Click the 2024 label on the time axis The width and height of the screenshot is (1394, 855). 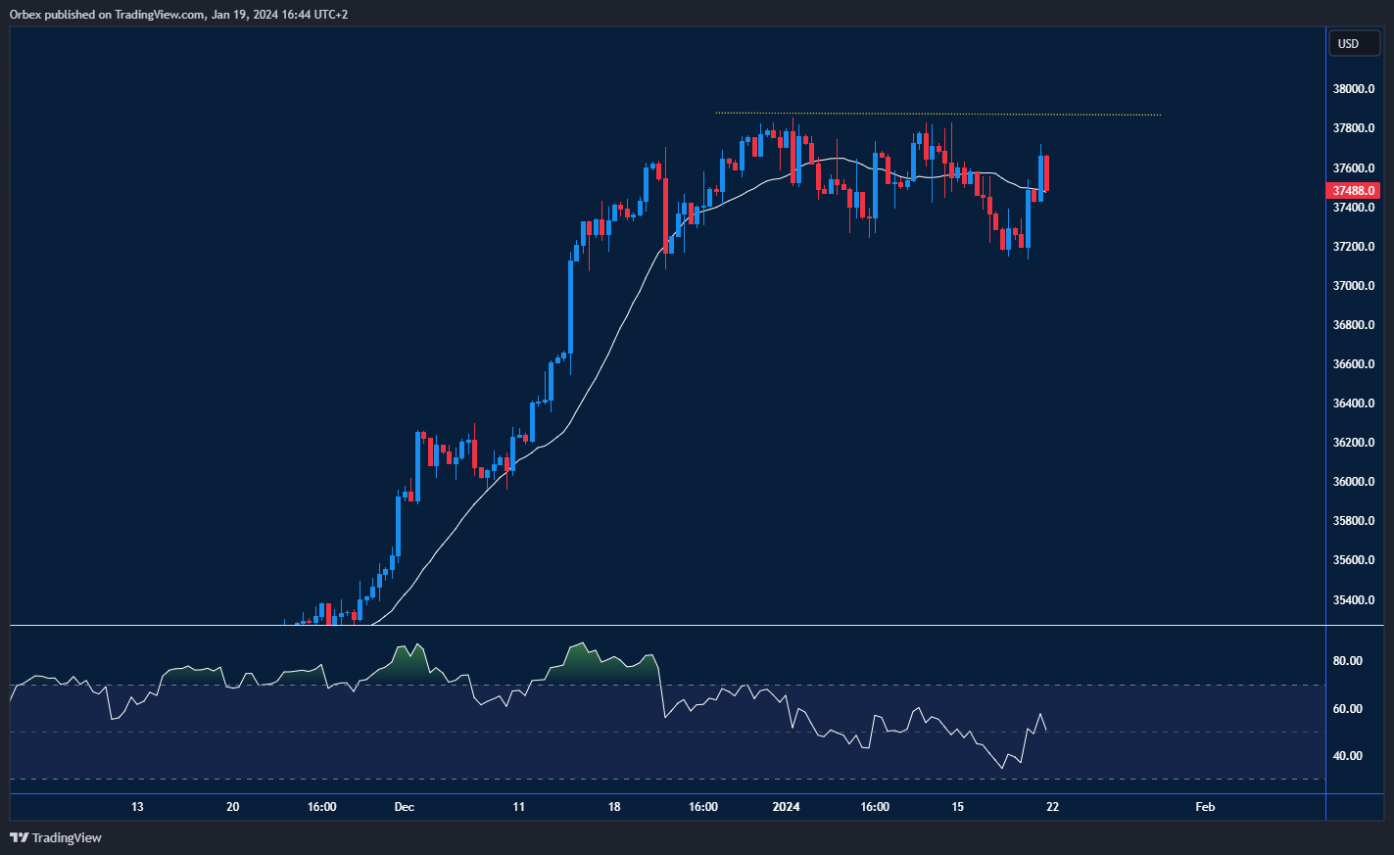(786, 806)
